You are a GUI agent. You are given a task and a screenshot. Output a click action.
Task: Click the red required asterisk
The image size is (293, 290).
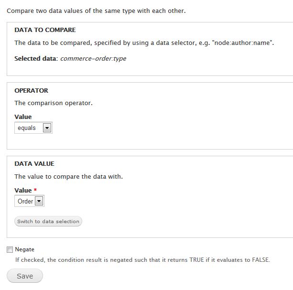(x=35, y=190)
